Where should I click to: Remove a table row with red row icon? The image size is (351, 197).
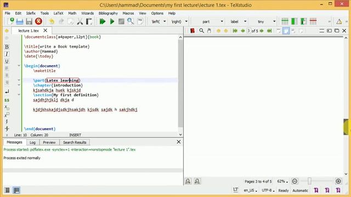(313, 21)
